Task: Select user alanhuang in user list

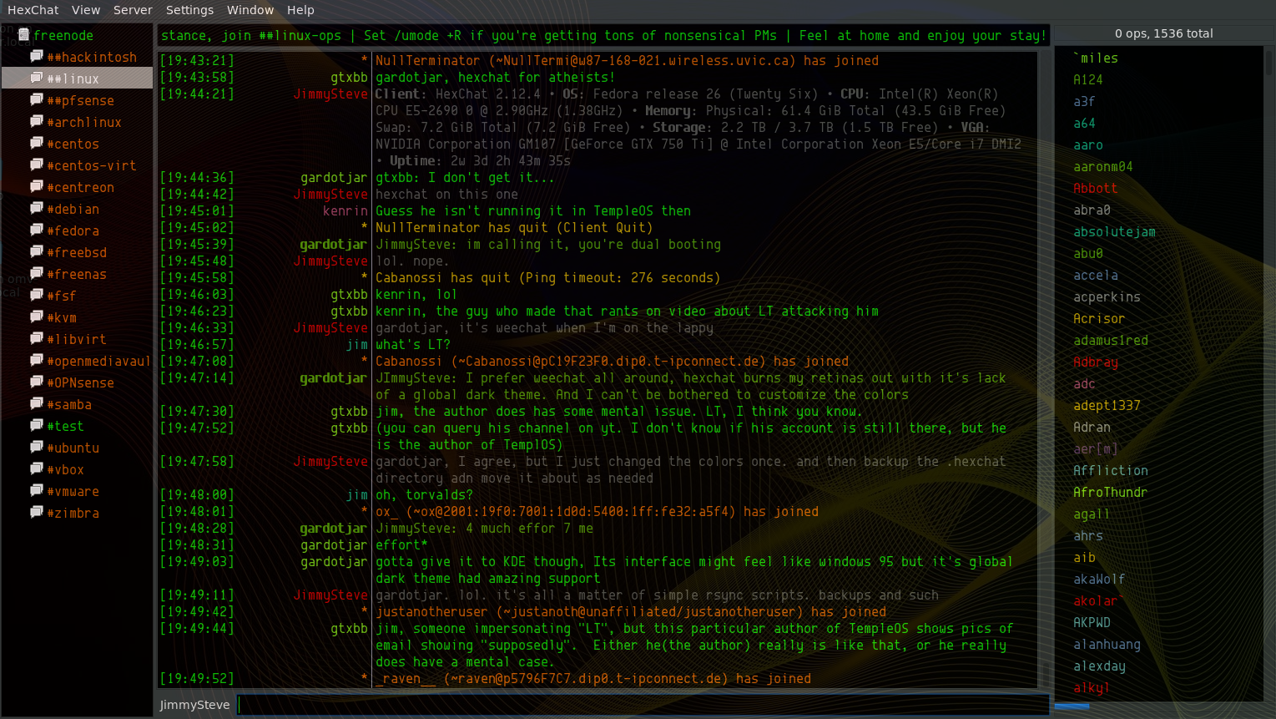Action: [1107, 644]
